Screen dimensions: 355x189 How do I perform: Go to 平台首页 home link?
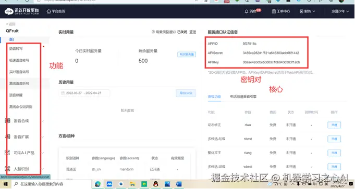tap(56, 11)
